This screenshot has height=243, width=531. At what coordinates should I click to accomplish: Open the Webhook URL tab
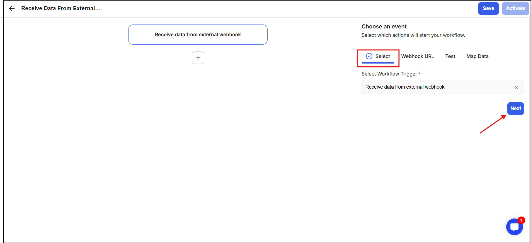click(x=417, y=56)
